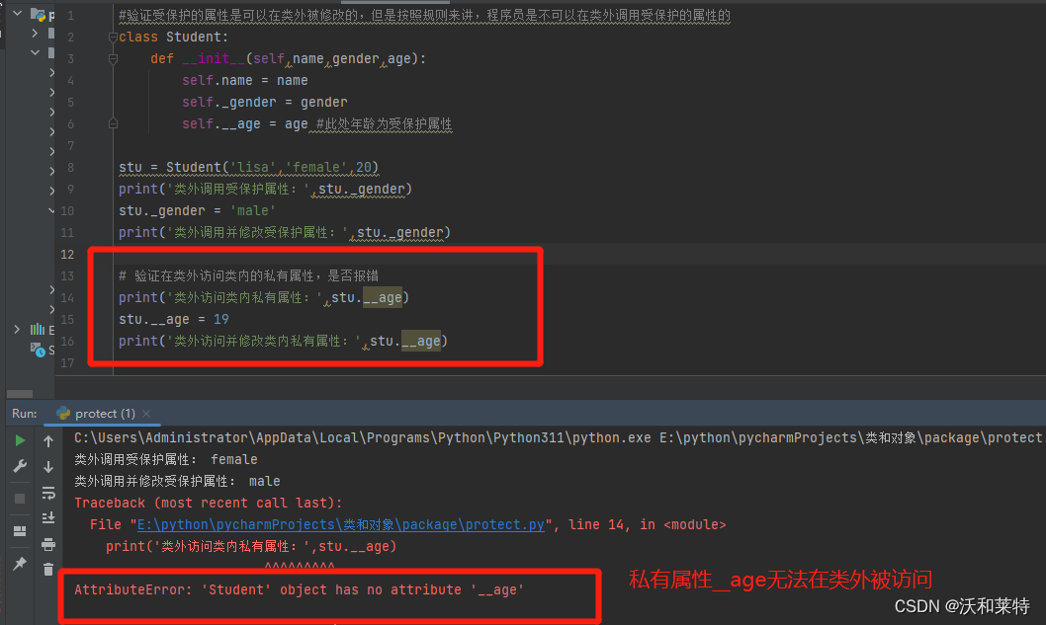Click the Scratches and Consoles icon
The image size is (1046, 625).
(38, 350)
